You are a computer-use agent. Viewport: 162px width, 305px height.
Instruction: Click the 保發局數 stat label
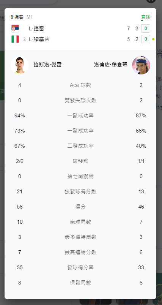tap(80, 283)
